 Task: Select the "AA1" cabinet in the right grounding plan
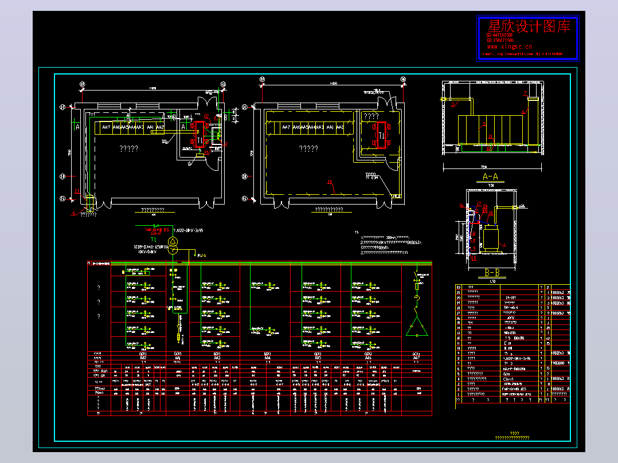tap(330, 127)
